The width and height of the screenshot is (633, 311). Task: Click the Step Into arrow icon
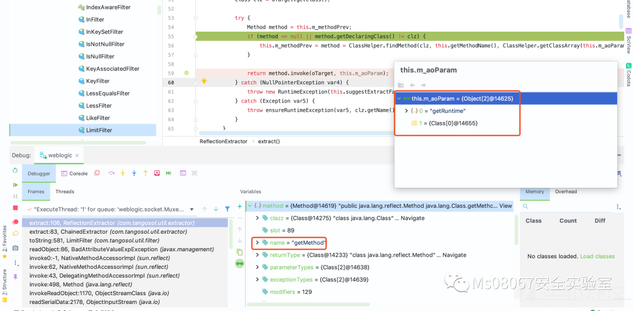[x=122, y=173]
